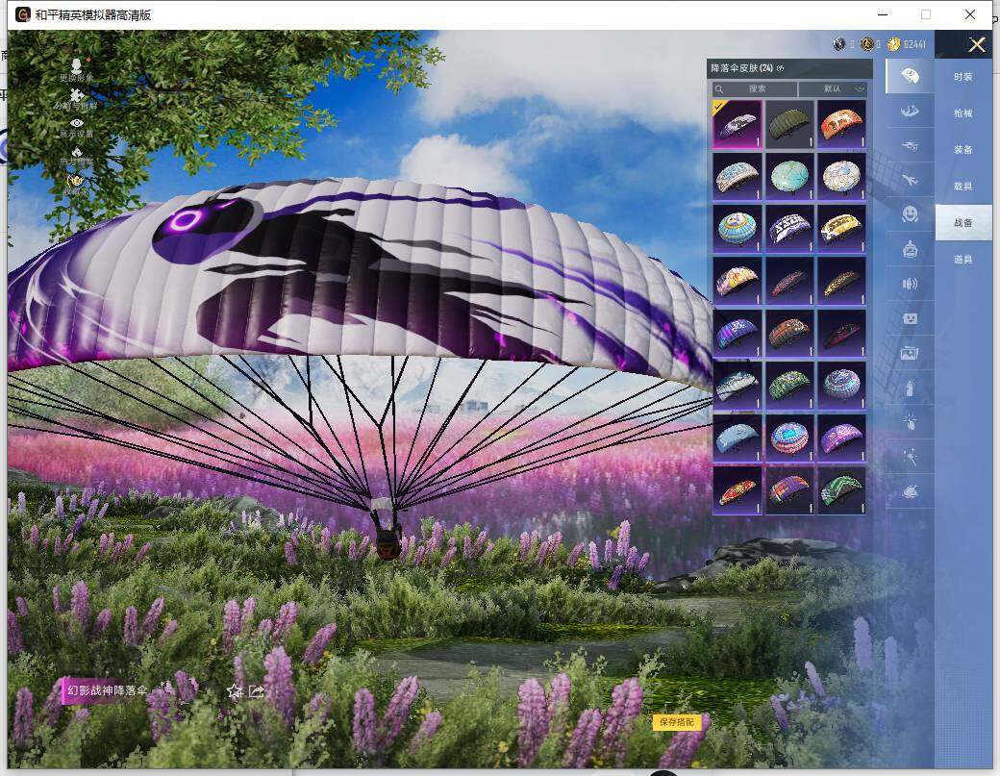
Task: Click the star favorite icon
Action: click(234, 690)
